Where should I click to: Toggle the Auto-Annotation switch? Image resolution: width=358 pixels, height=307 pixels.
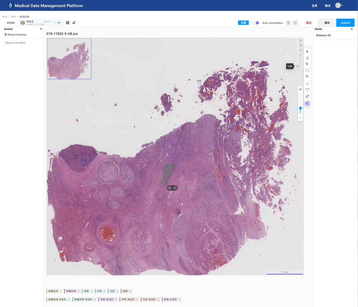coord(256,23)
